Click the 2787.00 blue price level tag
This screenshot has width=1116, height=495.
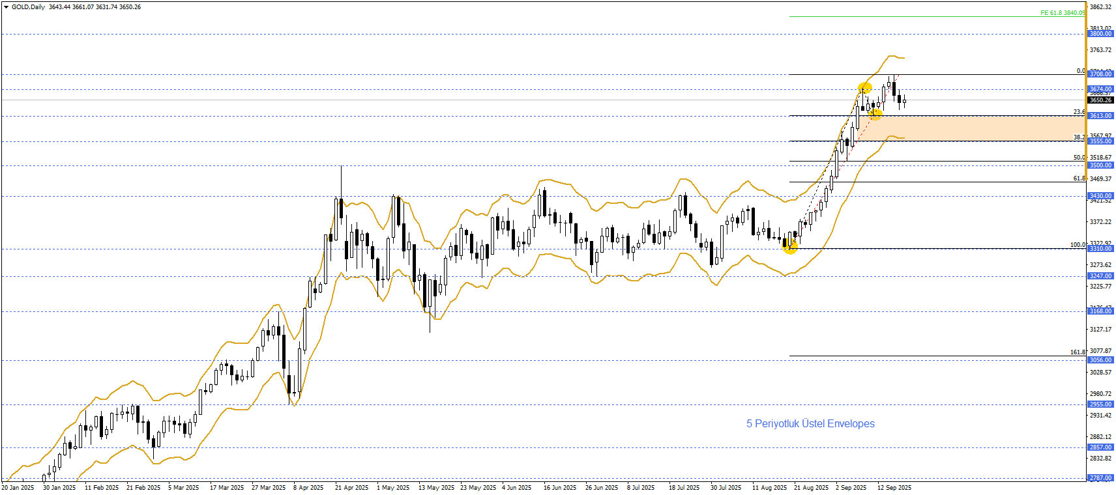[1100, 478]
